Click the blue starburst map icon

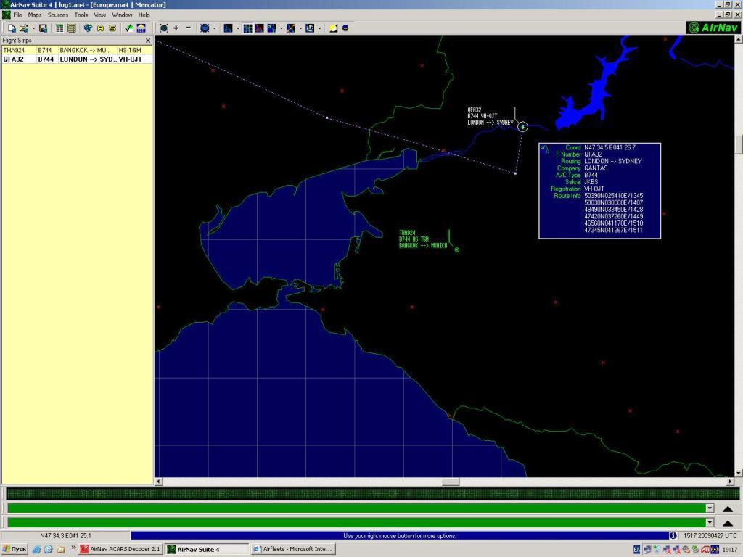[x=205, y=28]
